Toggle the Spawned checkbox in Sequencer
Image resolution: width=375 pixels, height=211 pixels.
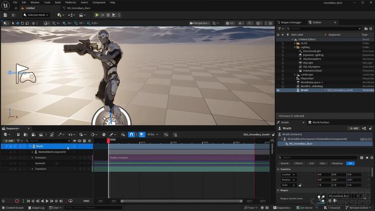(57, 163)
